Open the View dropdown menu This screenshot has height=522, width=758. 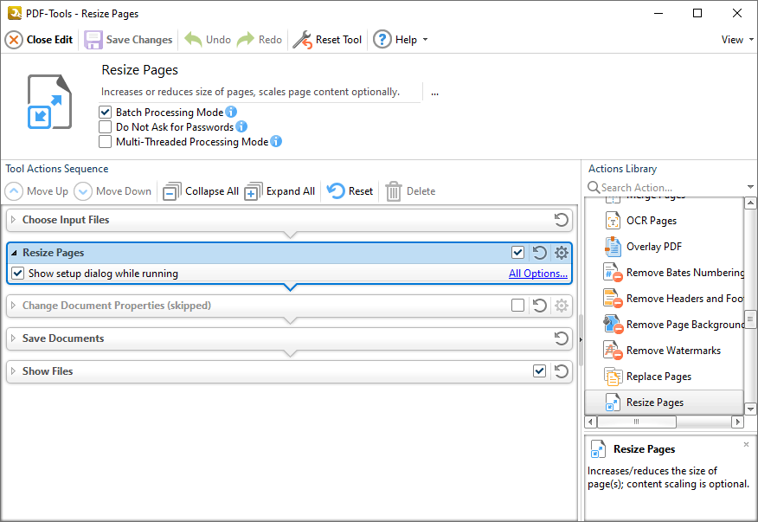pyautogui.click(x=735, y=39)
